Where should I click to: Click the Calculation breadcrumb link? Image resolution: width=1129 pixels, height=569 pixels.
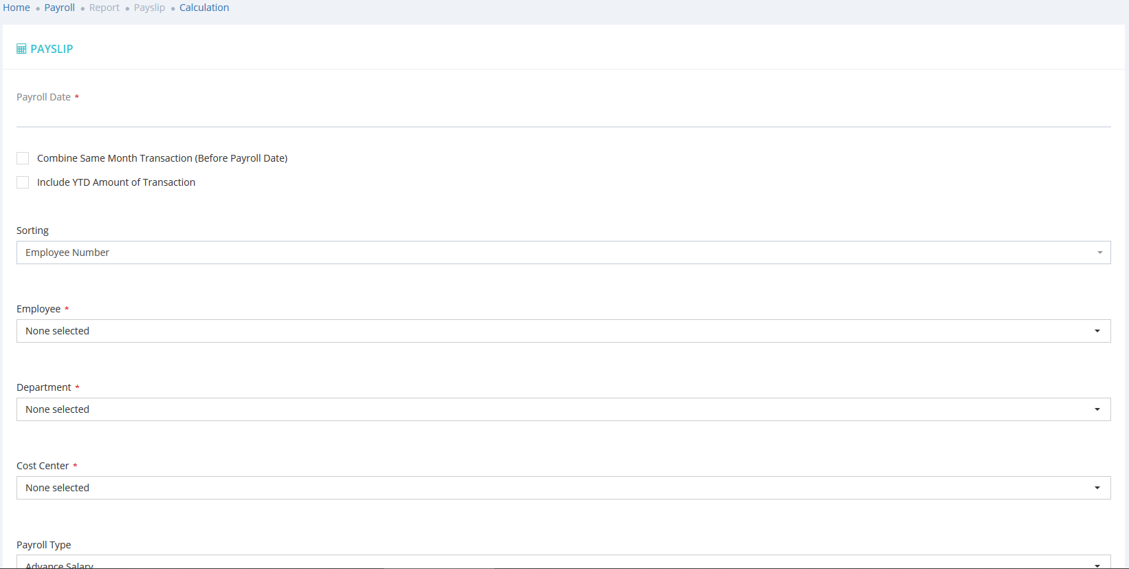click(x=204, y=8)
